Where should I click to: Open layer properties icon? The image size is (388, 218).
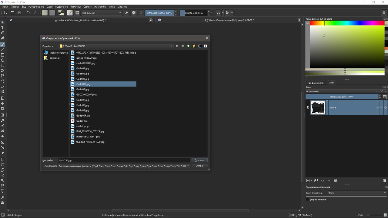coord(336,180)
